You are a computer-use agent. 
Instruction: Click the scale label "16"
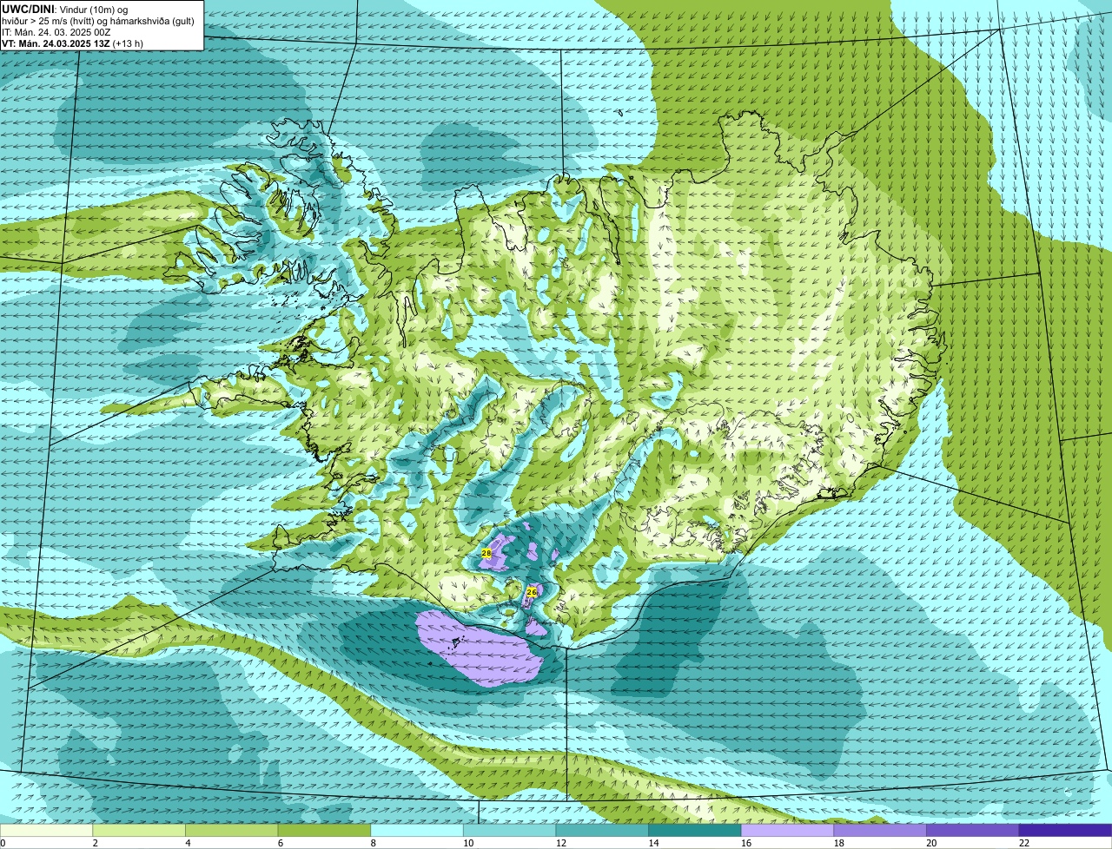click(746, 843)
